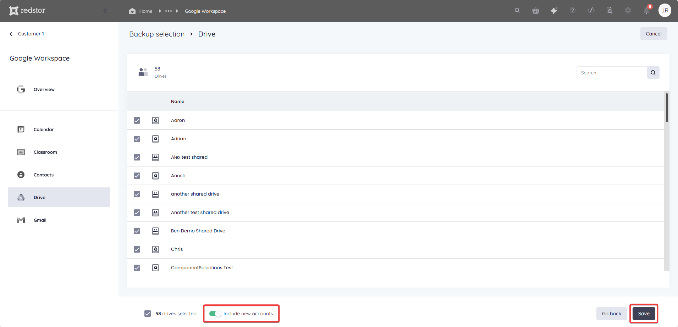Focus the drives Search field
The height and width of the screenshot is (327, 678).
click(x=612, y=73)
